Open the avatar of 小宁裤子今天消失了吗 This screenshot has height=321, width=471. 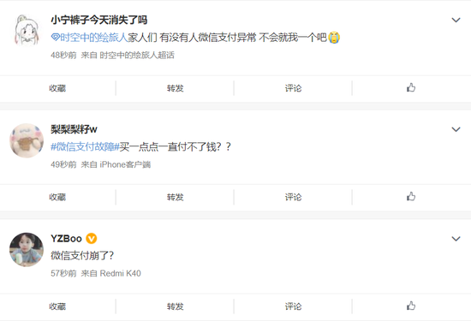(x=27, y=31)
